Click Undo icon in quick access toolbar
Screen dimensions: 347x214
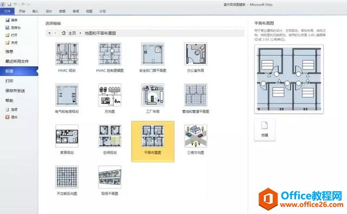15,4
